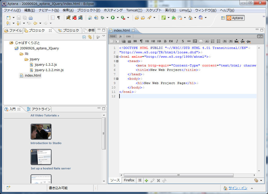Toggle show whitespace characters pilcrow in main toolbar
The image size is (268, 194).
[59, 18]
